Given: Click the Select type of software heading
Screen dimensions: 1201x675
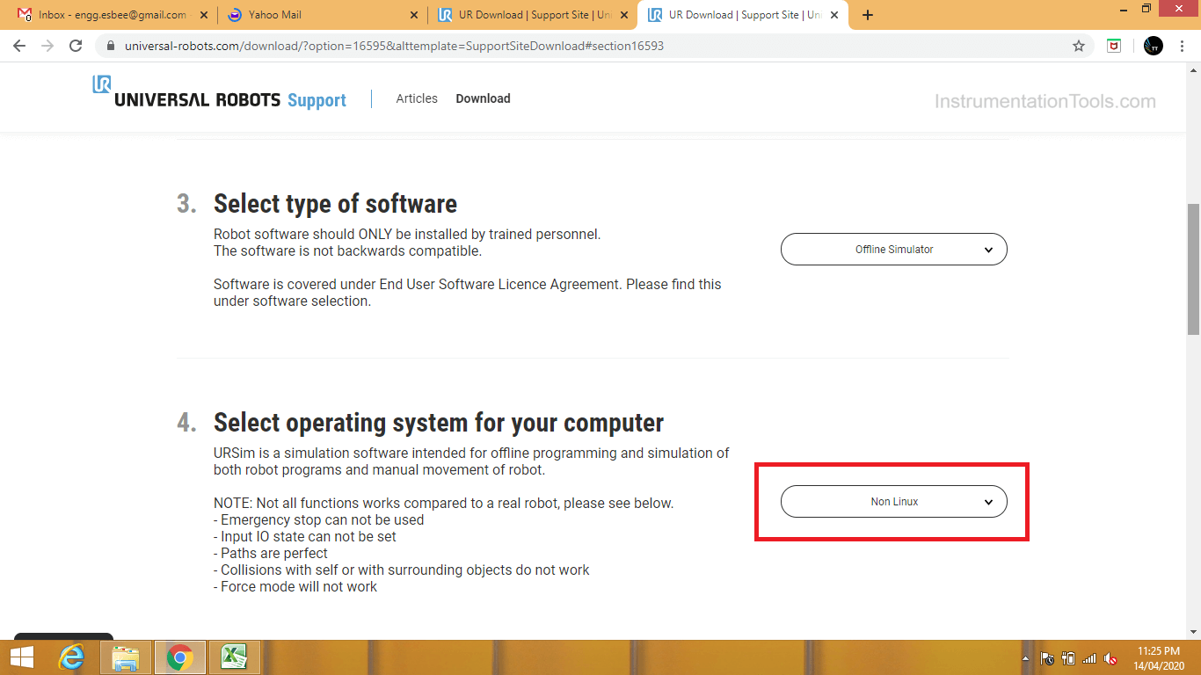Looking at the screenshot, I should pyautogui.click(x=335, y=204).
